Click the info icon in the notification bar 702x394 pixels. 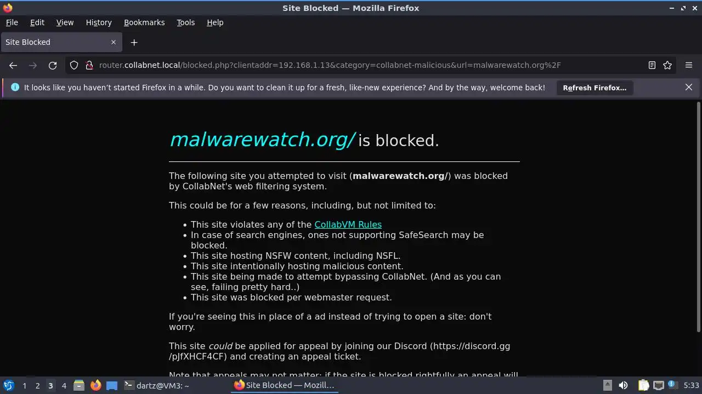click(x=15, y=88)
